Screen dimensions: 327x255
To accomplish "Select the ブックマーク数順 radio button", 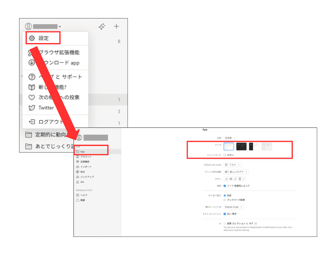I will (225, 200).
